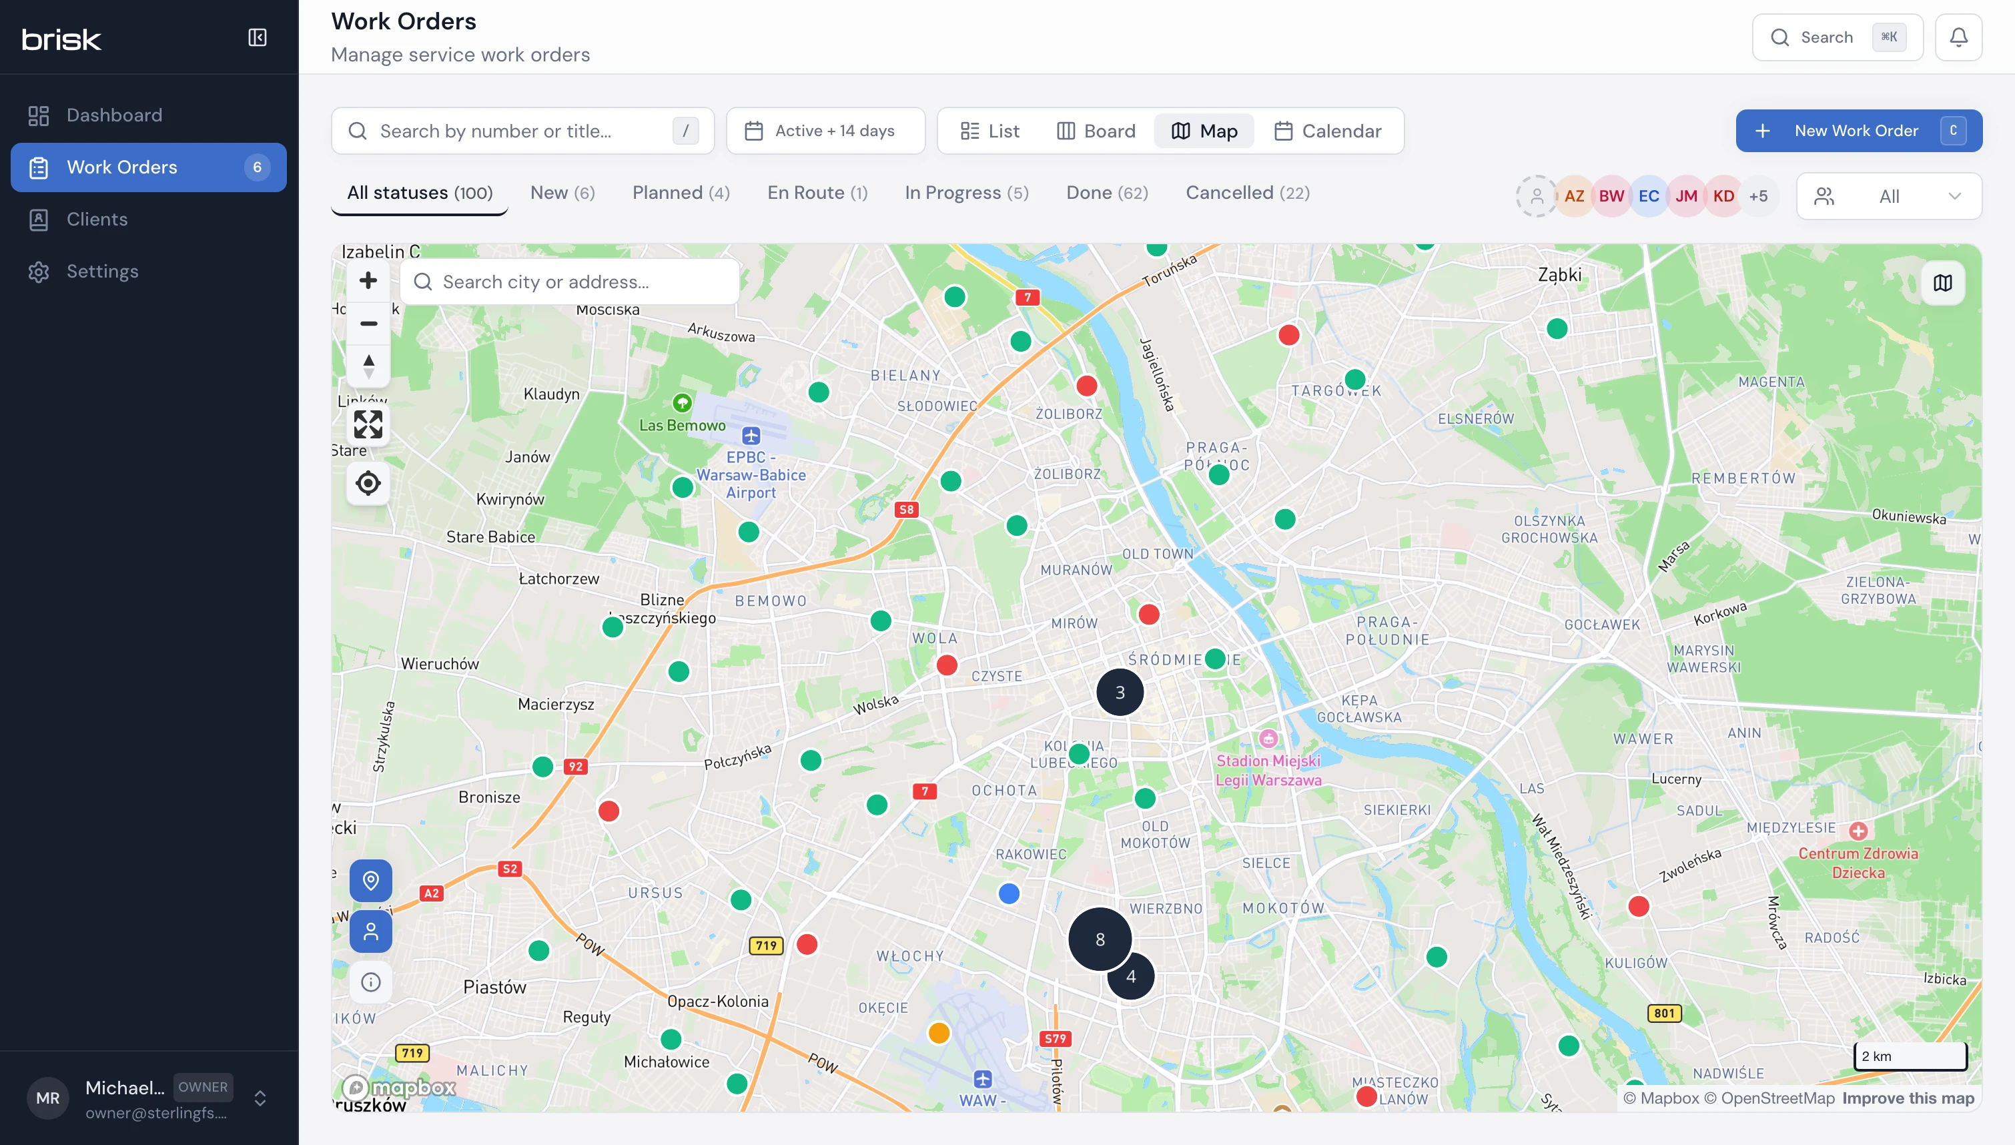Filter by technician BW avatar

pyautogui.click(x=1611, y=197)
